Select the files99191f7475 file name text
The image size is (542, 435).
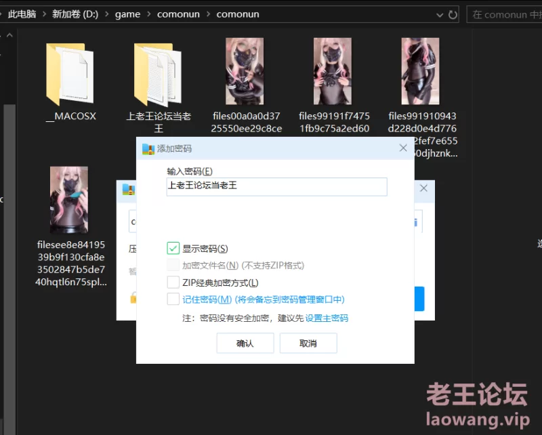pyautogui.click(x=334, y=122)
